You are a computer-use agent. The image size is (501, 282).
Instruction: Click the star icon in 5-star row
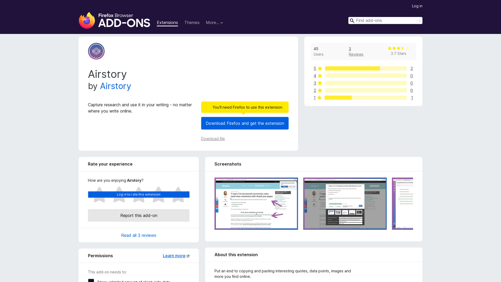point(320,69)
